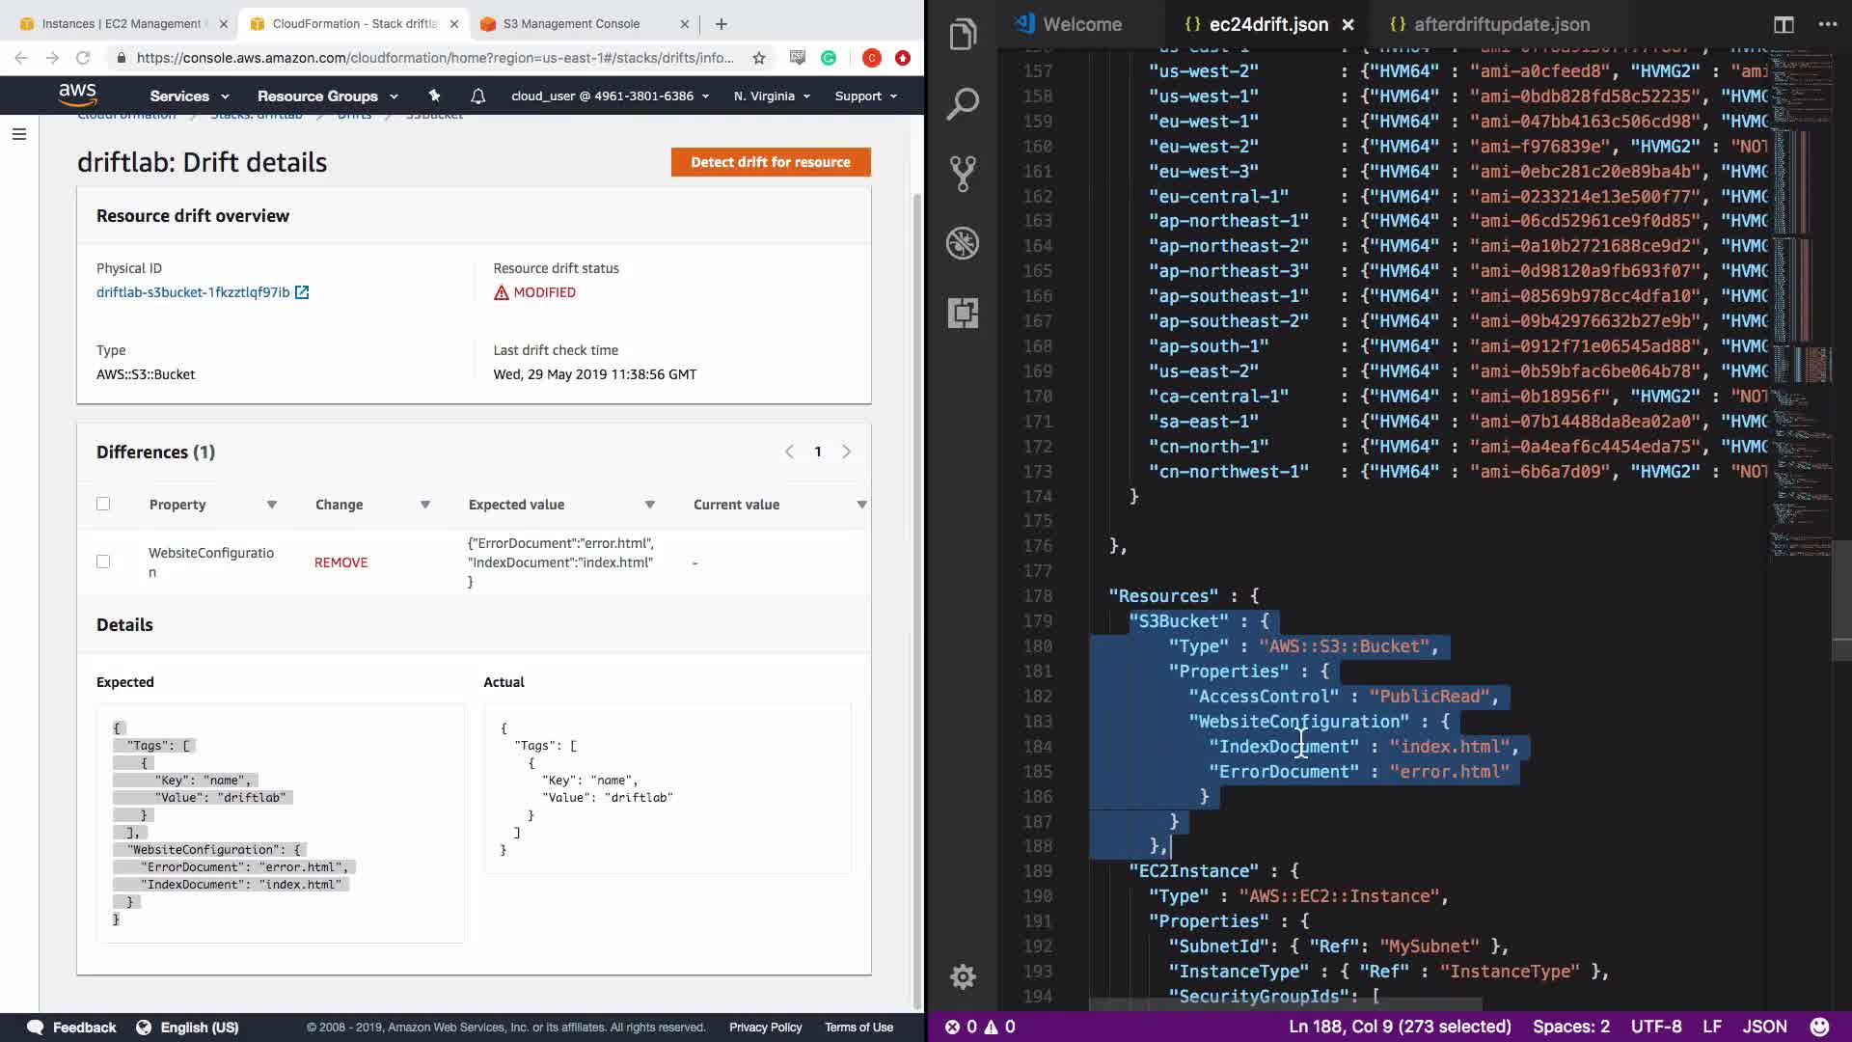Viewport: 1852px width, 1042px height.
Task: Toggle the select-all checkbox in Differences table
Action: (103, 504)
